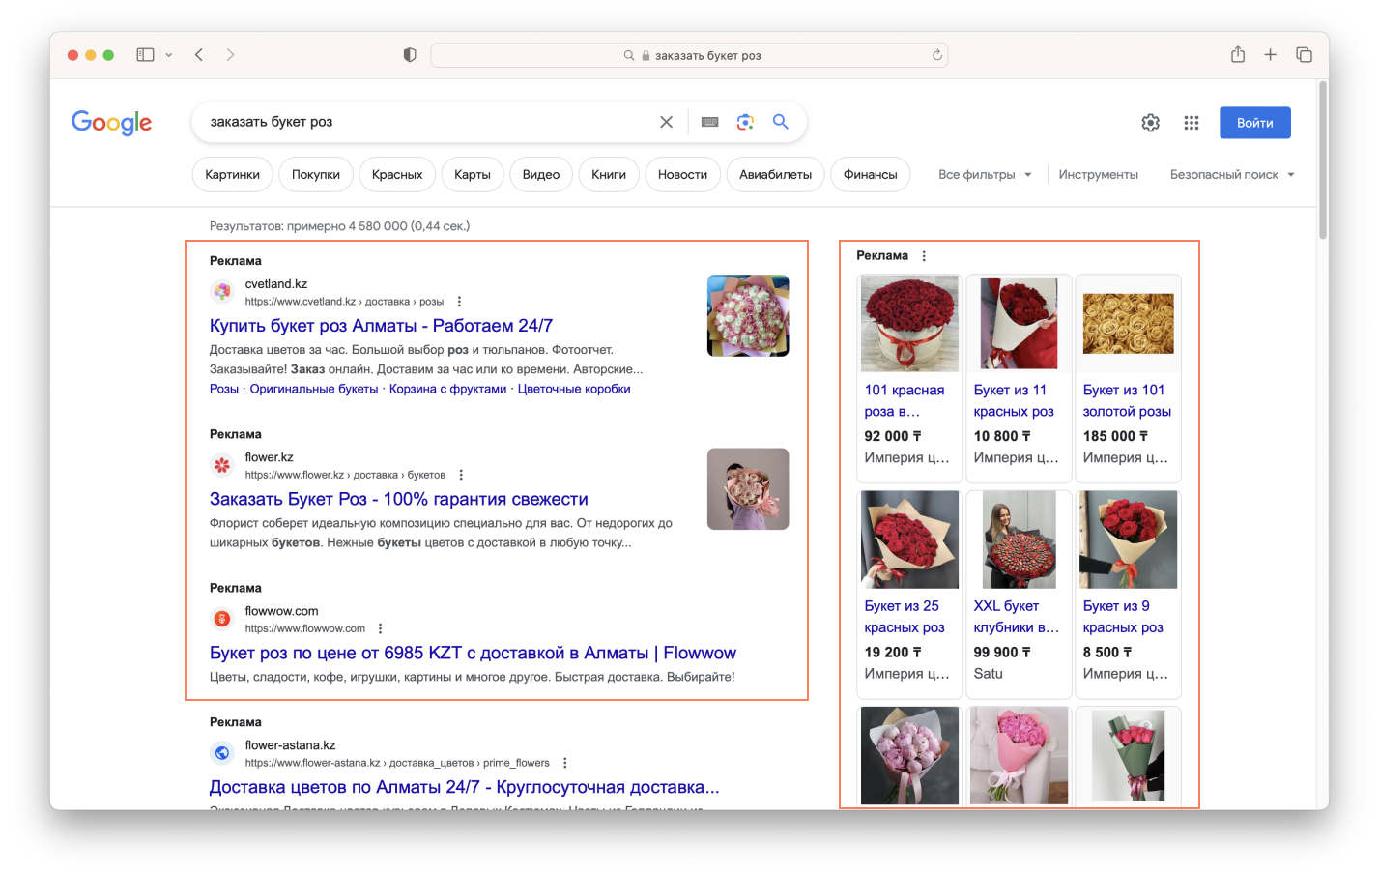Click the flower.kz favicon
Screen dimensions: 1379x874
(222, 465)
